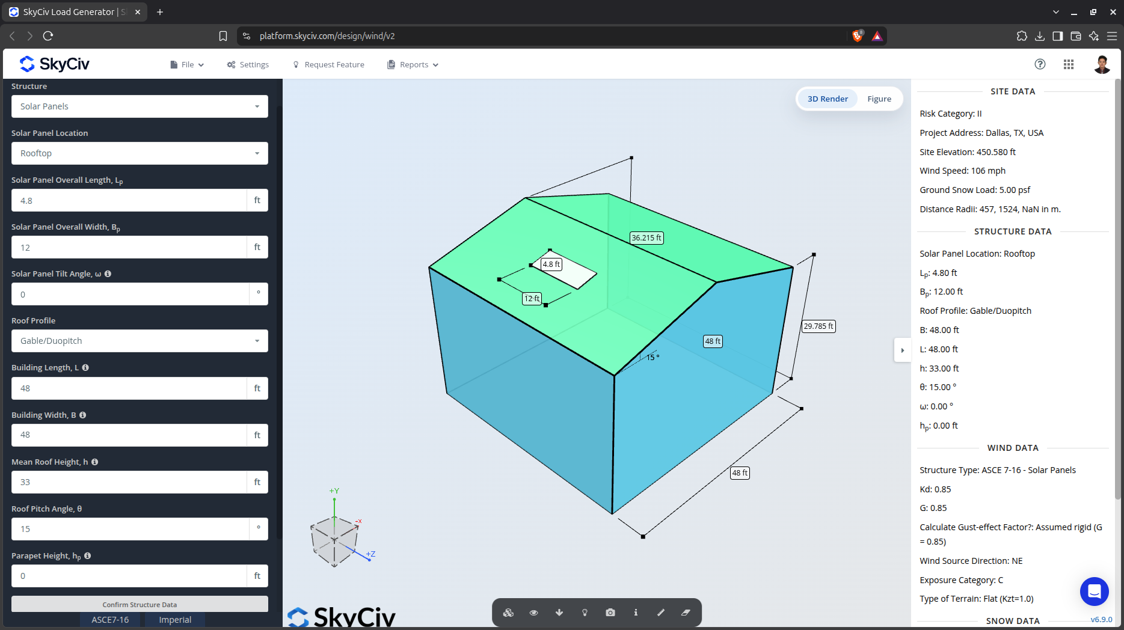Toggle visibility with the eye icon

[x=533, y=613]
